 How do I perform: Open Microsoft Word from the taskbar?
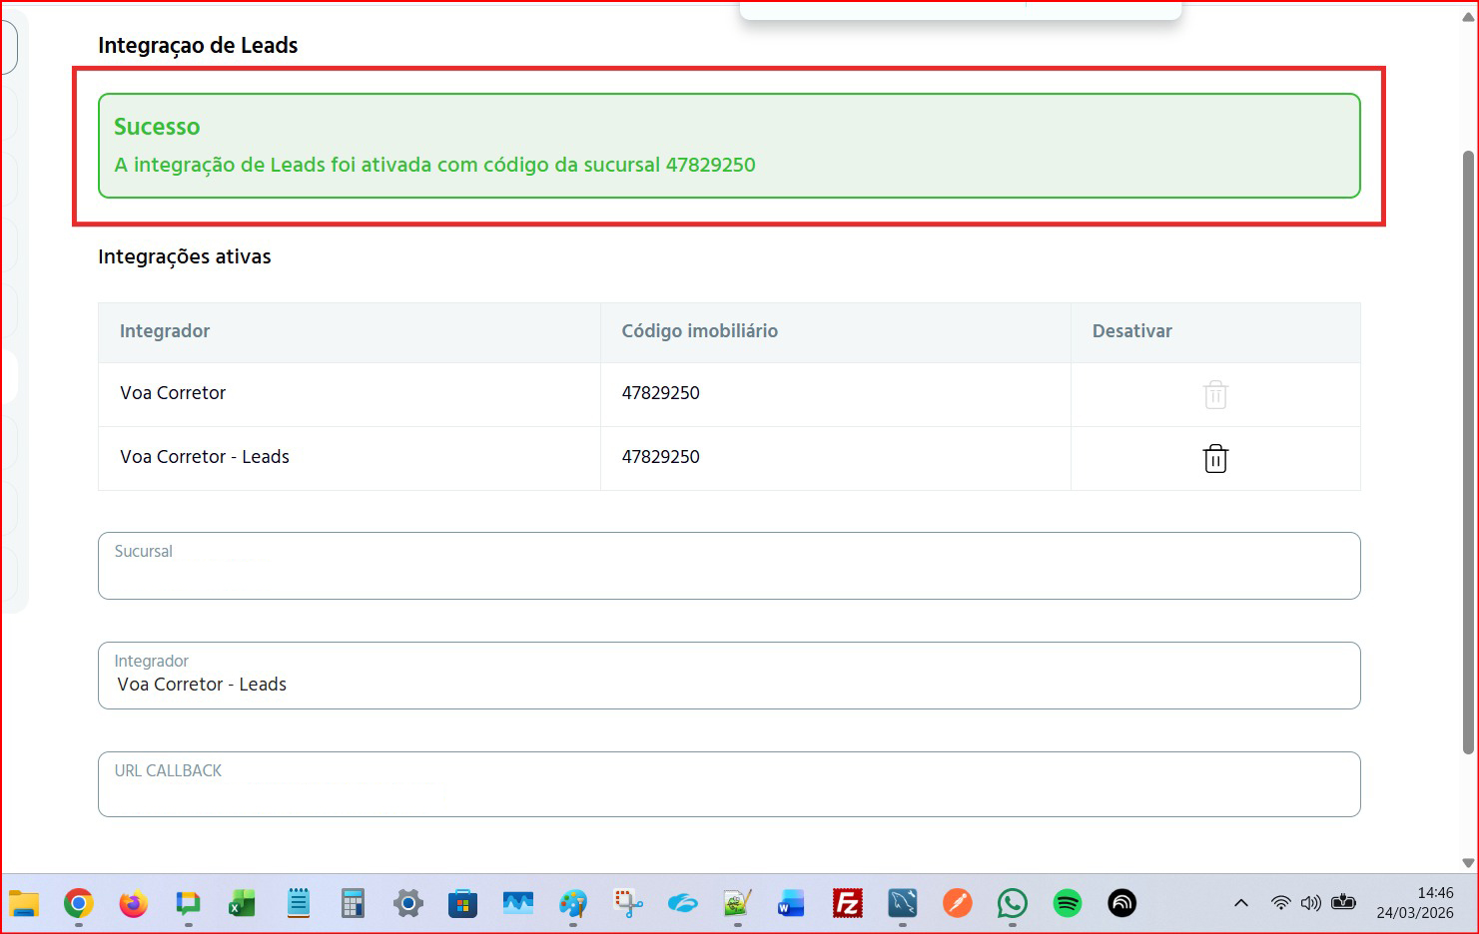[791, 904]
